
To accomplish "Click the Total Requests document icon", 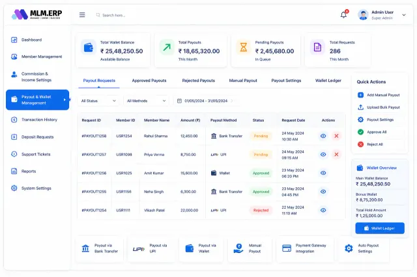I will click(x=317, y=47).
